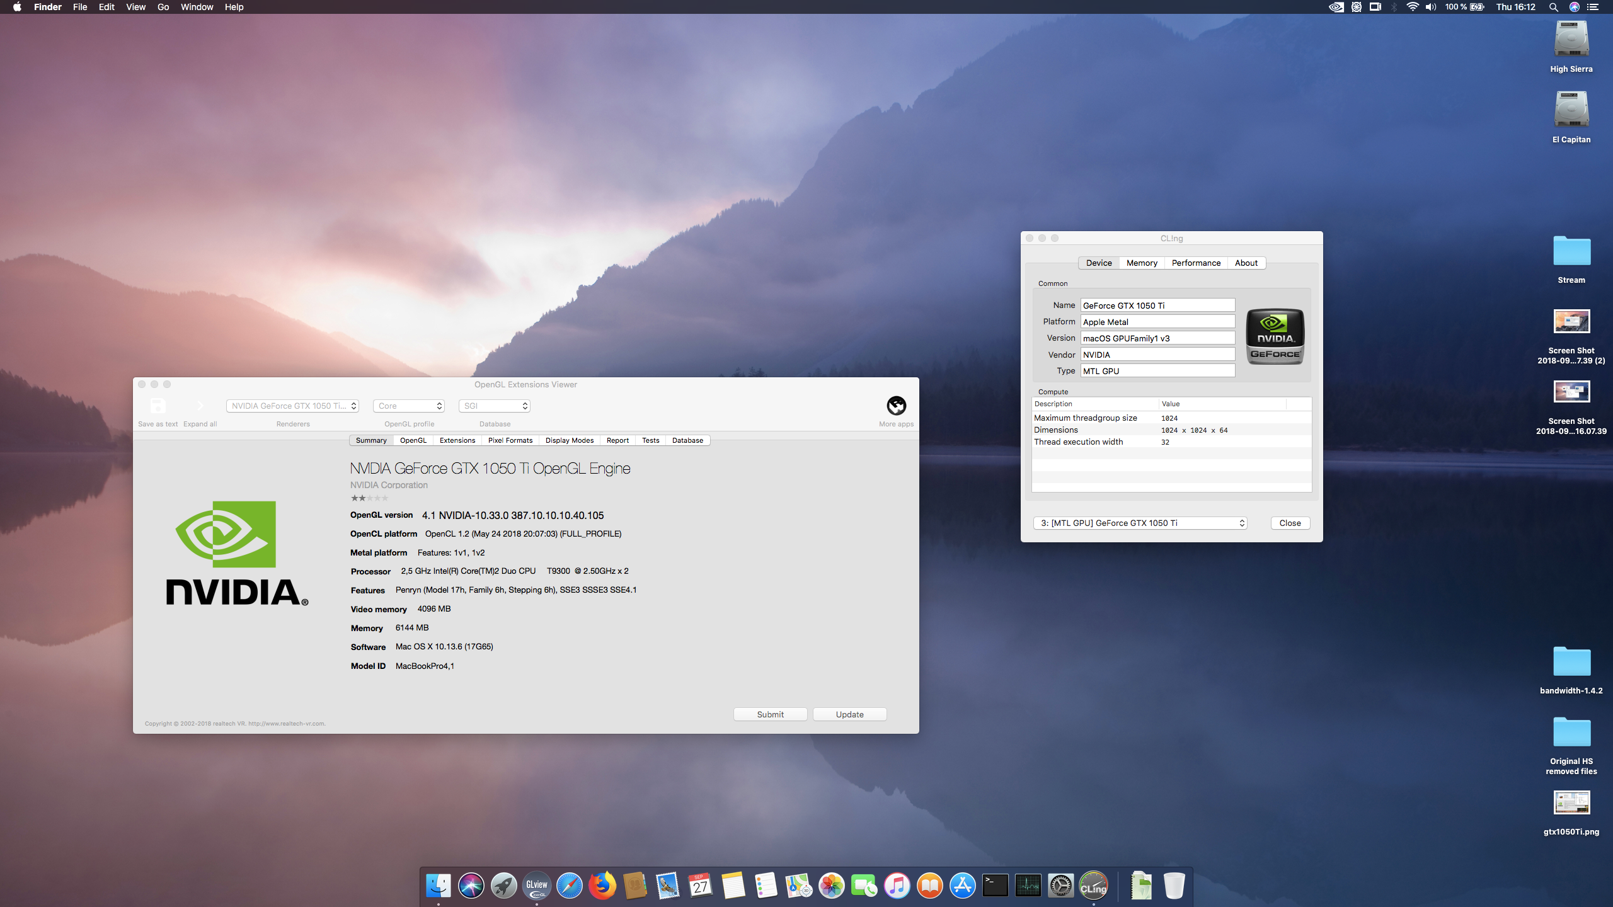This screenshot has height=907, width=1613.
Task: Open Firefox from the Dock
Action: click(x=602, y=886)
